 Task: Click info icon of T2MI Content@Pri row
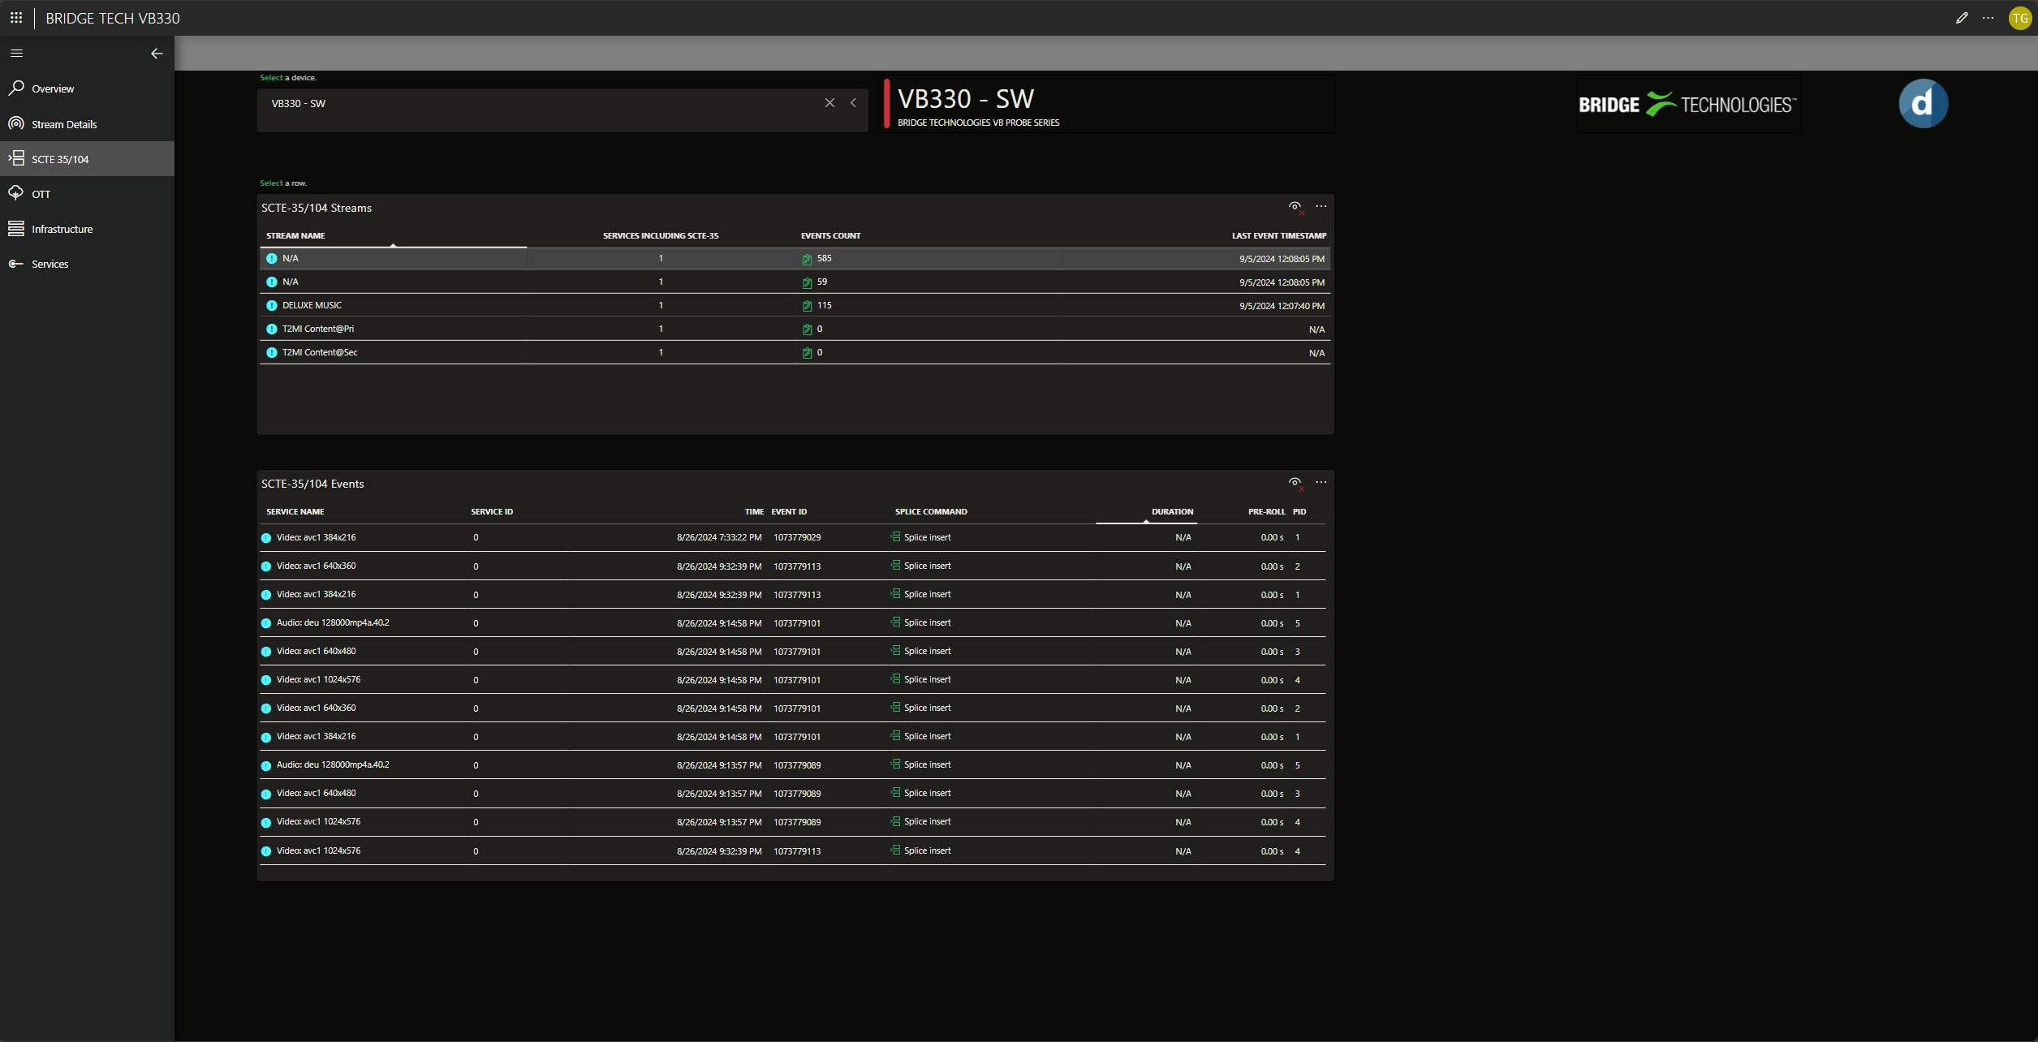tap(272, 329)
